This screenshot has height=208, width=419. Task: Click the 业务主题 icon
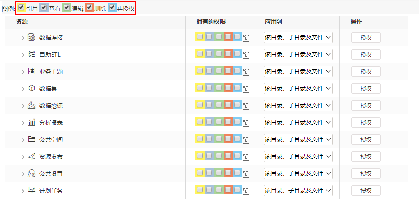[x=32, y=71]
